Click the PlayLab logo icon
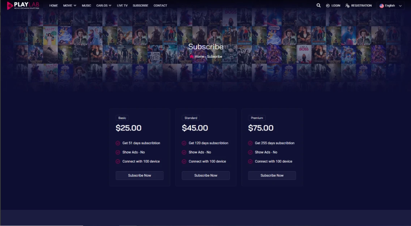 click(x=10, y=5)
